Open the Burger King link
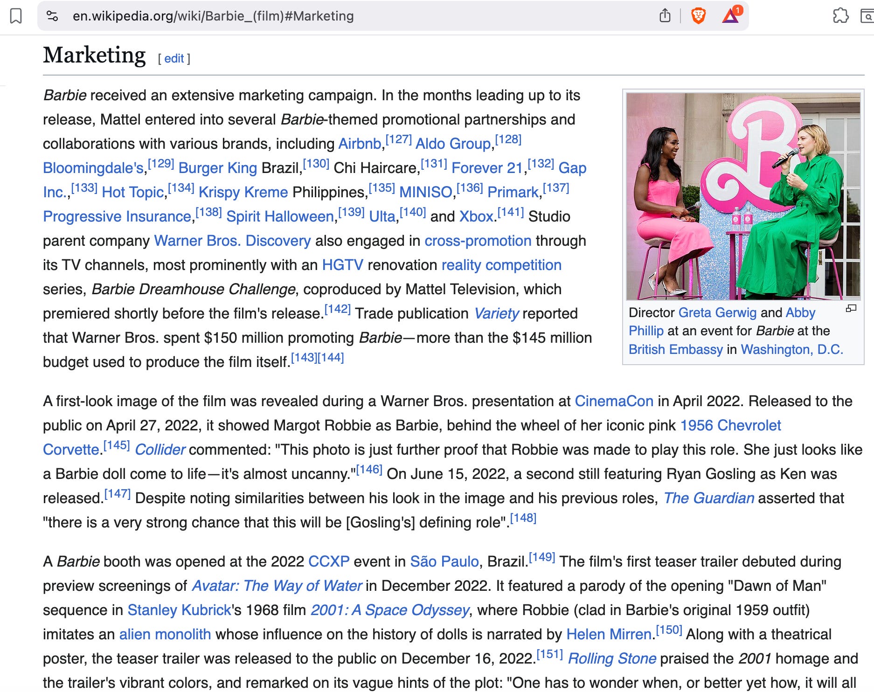Image resolution: width=874 pixels, height=692 pixels. [217, 168]
